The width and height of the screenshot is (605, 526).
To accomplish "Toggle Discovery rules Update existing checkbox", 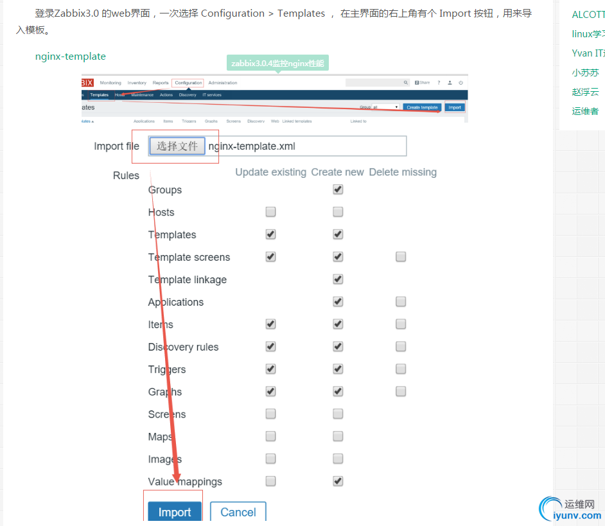I will point(271,347).
